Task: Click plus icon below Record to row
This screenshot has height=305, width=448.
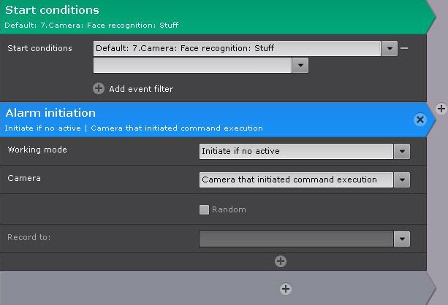Action: coord(281,261)
